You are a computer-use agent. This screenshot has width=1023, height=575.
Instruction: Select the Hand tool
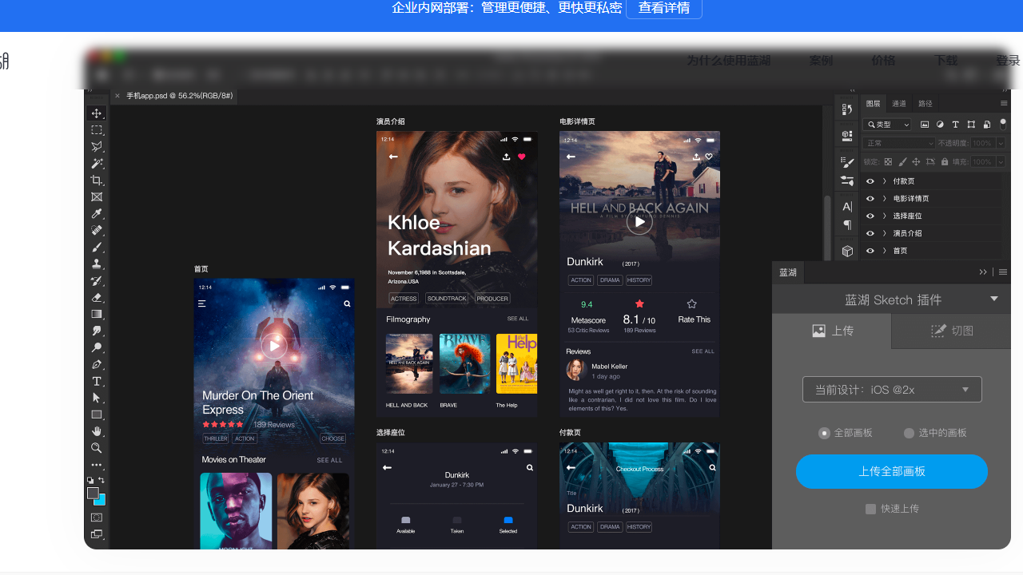pyautogui.click(x=97, y=431)
